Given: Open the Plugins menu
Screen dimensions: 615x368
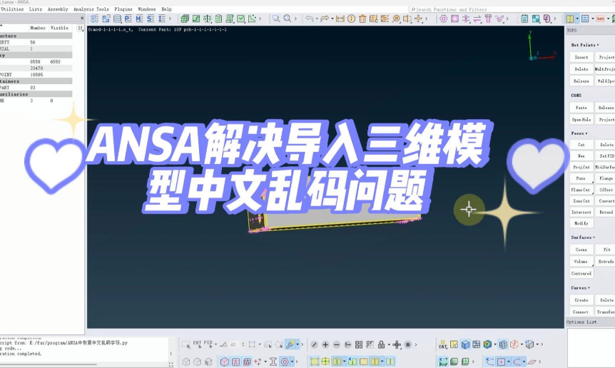Looking at the screenshot, I should (x=123, y=9).
